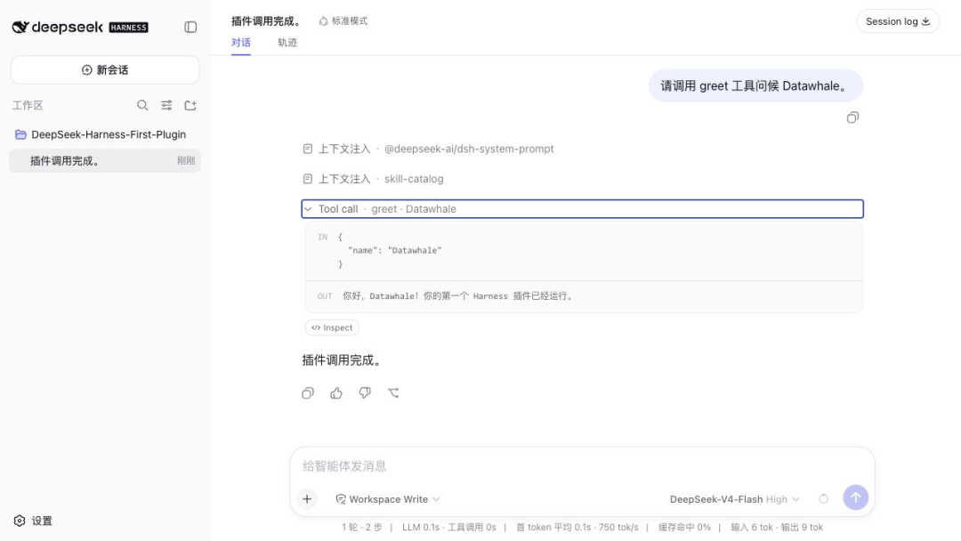The image size is (961, 541).
Task: Click the 插件调用完成。 page title
Action: 267,20
